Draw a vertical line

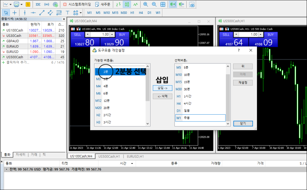click(x=25, y=13)
